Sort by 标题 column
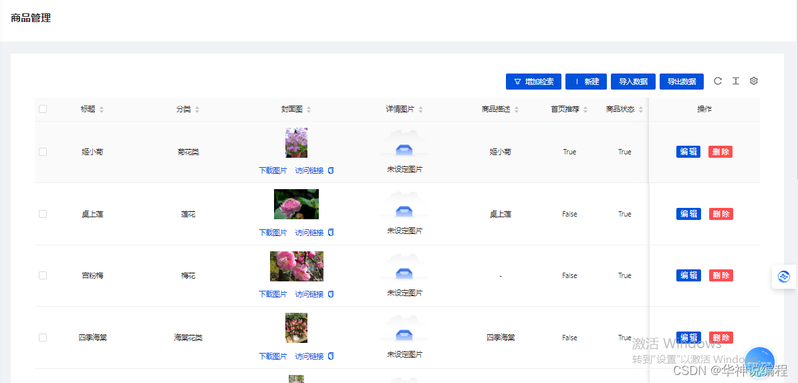This screenshot has height=383, width=798. (102, 110)
